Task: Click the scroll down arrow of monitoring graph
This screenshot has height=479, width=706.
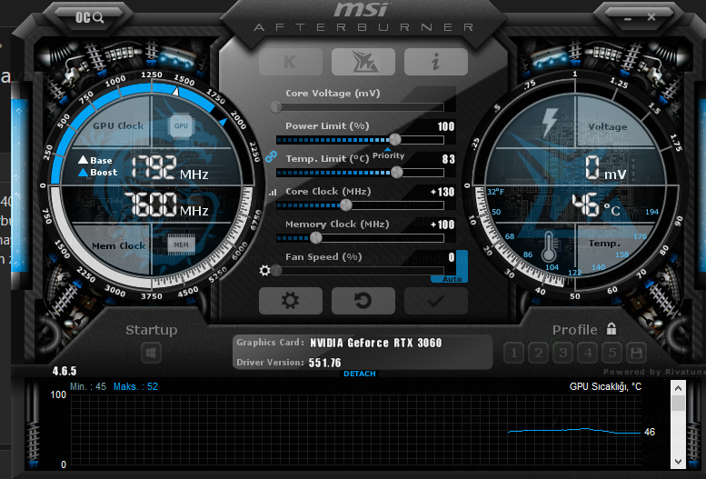Action: 678,462
